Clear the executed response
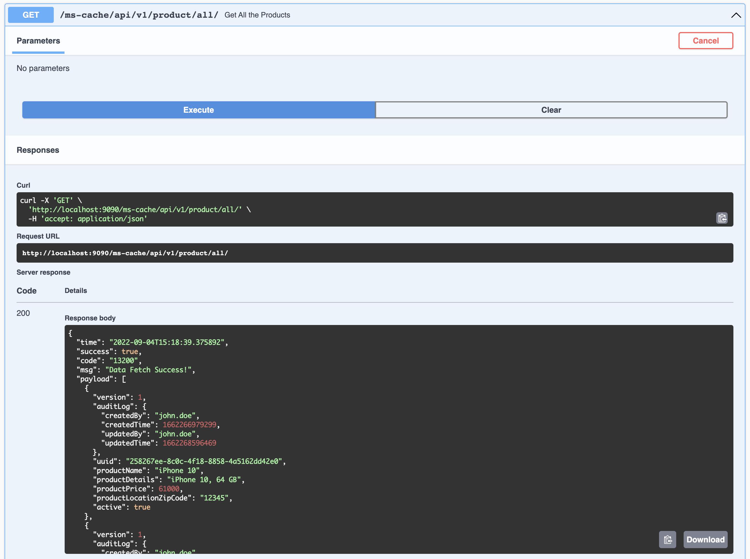Screen dimensions: 750x559 tap(551, 110)
